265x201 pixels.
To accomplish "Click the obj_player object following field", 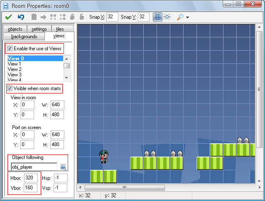I will pyautogui.click(x=34, y=167).
